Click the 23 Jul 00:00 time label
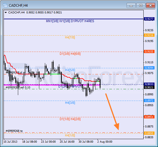The height and width of the screenshot is (147, 158). 48,142
